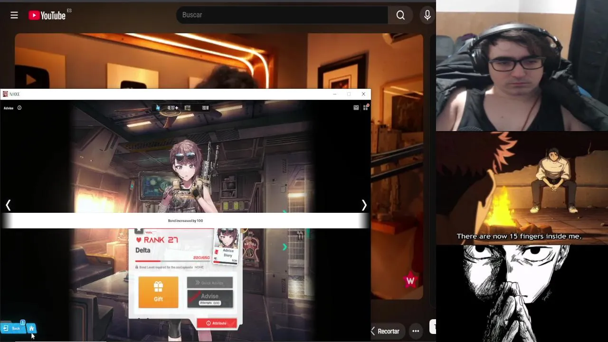This screenshot has width=608, height=342.
Task: Click the webcam overlay of the streamer
Action: 522,66
